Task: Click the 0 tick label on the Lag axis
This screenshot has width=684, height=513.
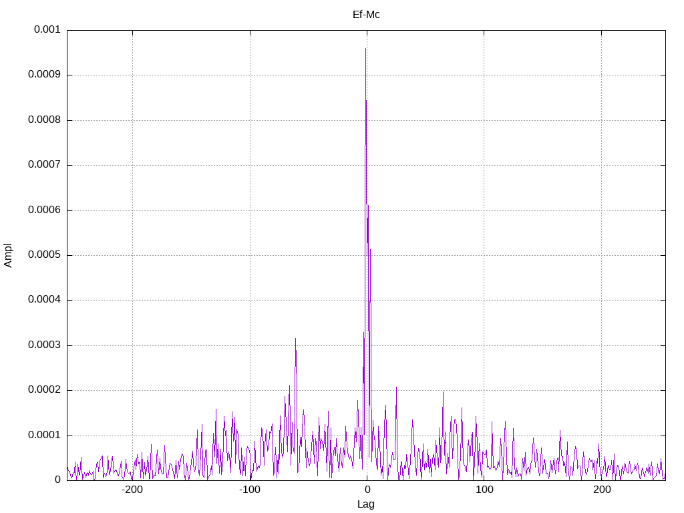Action: point(367,490)
